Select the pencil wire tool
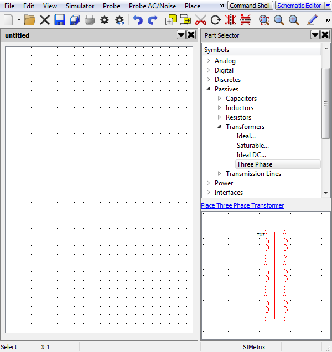 pyautogui.click(x=312, y=20)
